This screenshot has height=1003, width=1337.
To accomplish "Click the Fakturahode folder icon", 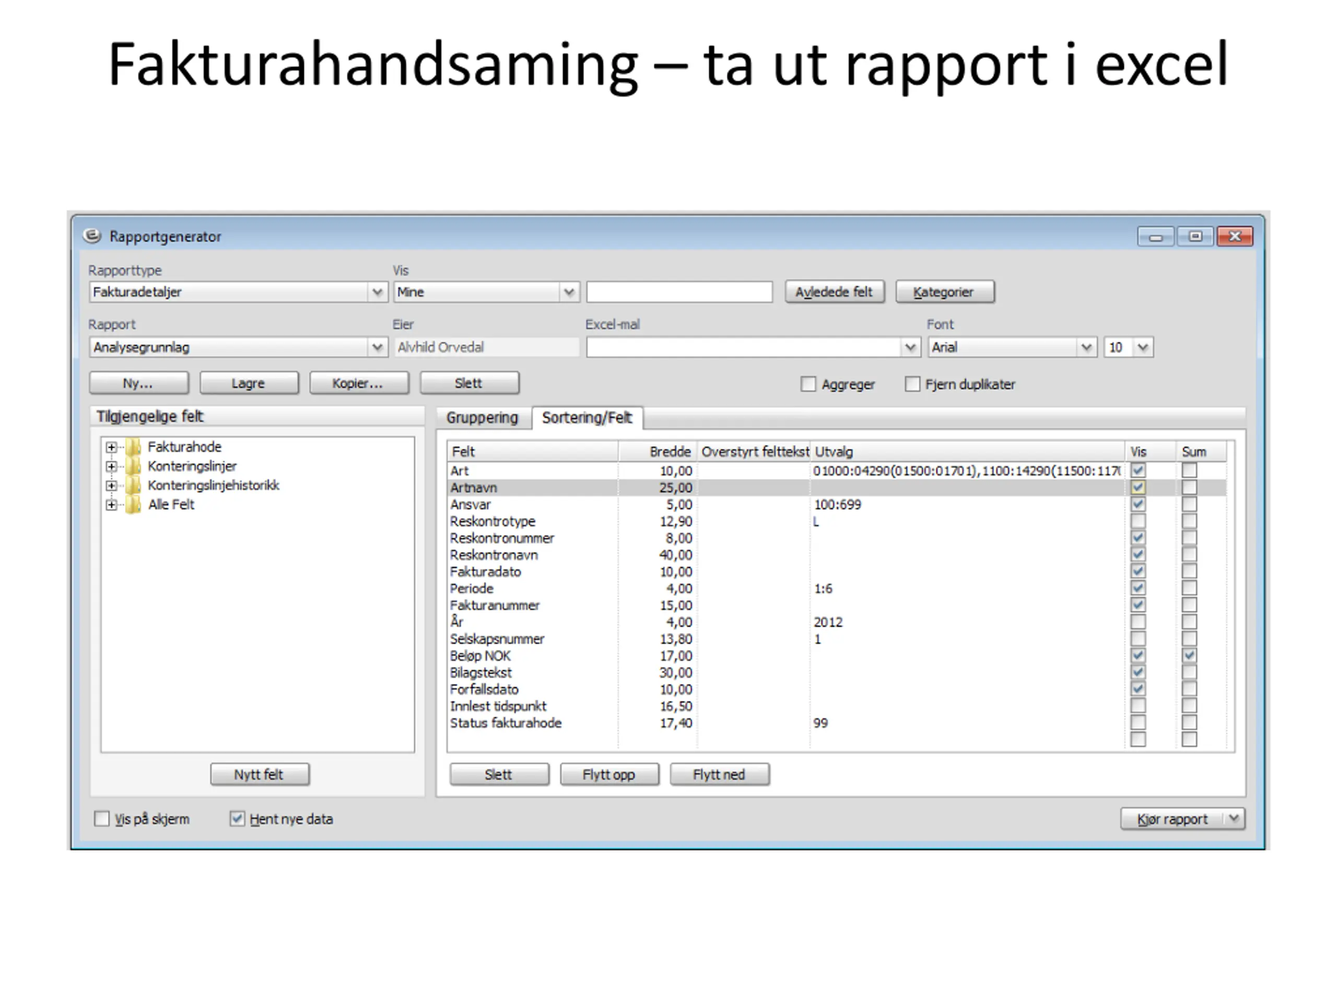I will (x=133, y=447).
